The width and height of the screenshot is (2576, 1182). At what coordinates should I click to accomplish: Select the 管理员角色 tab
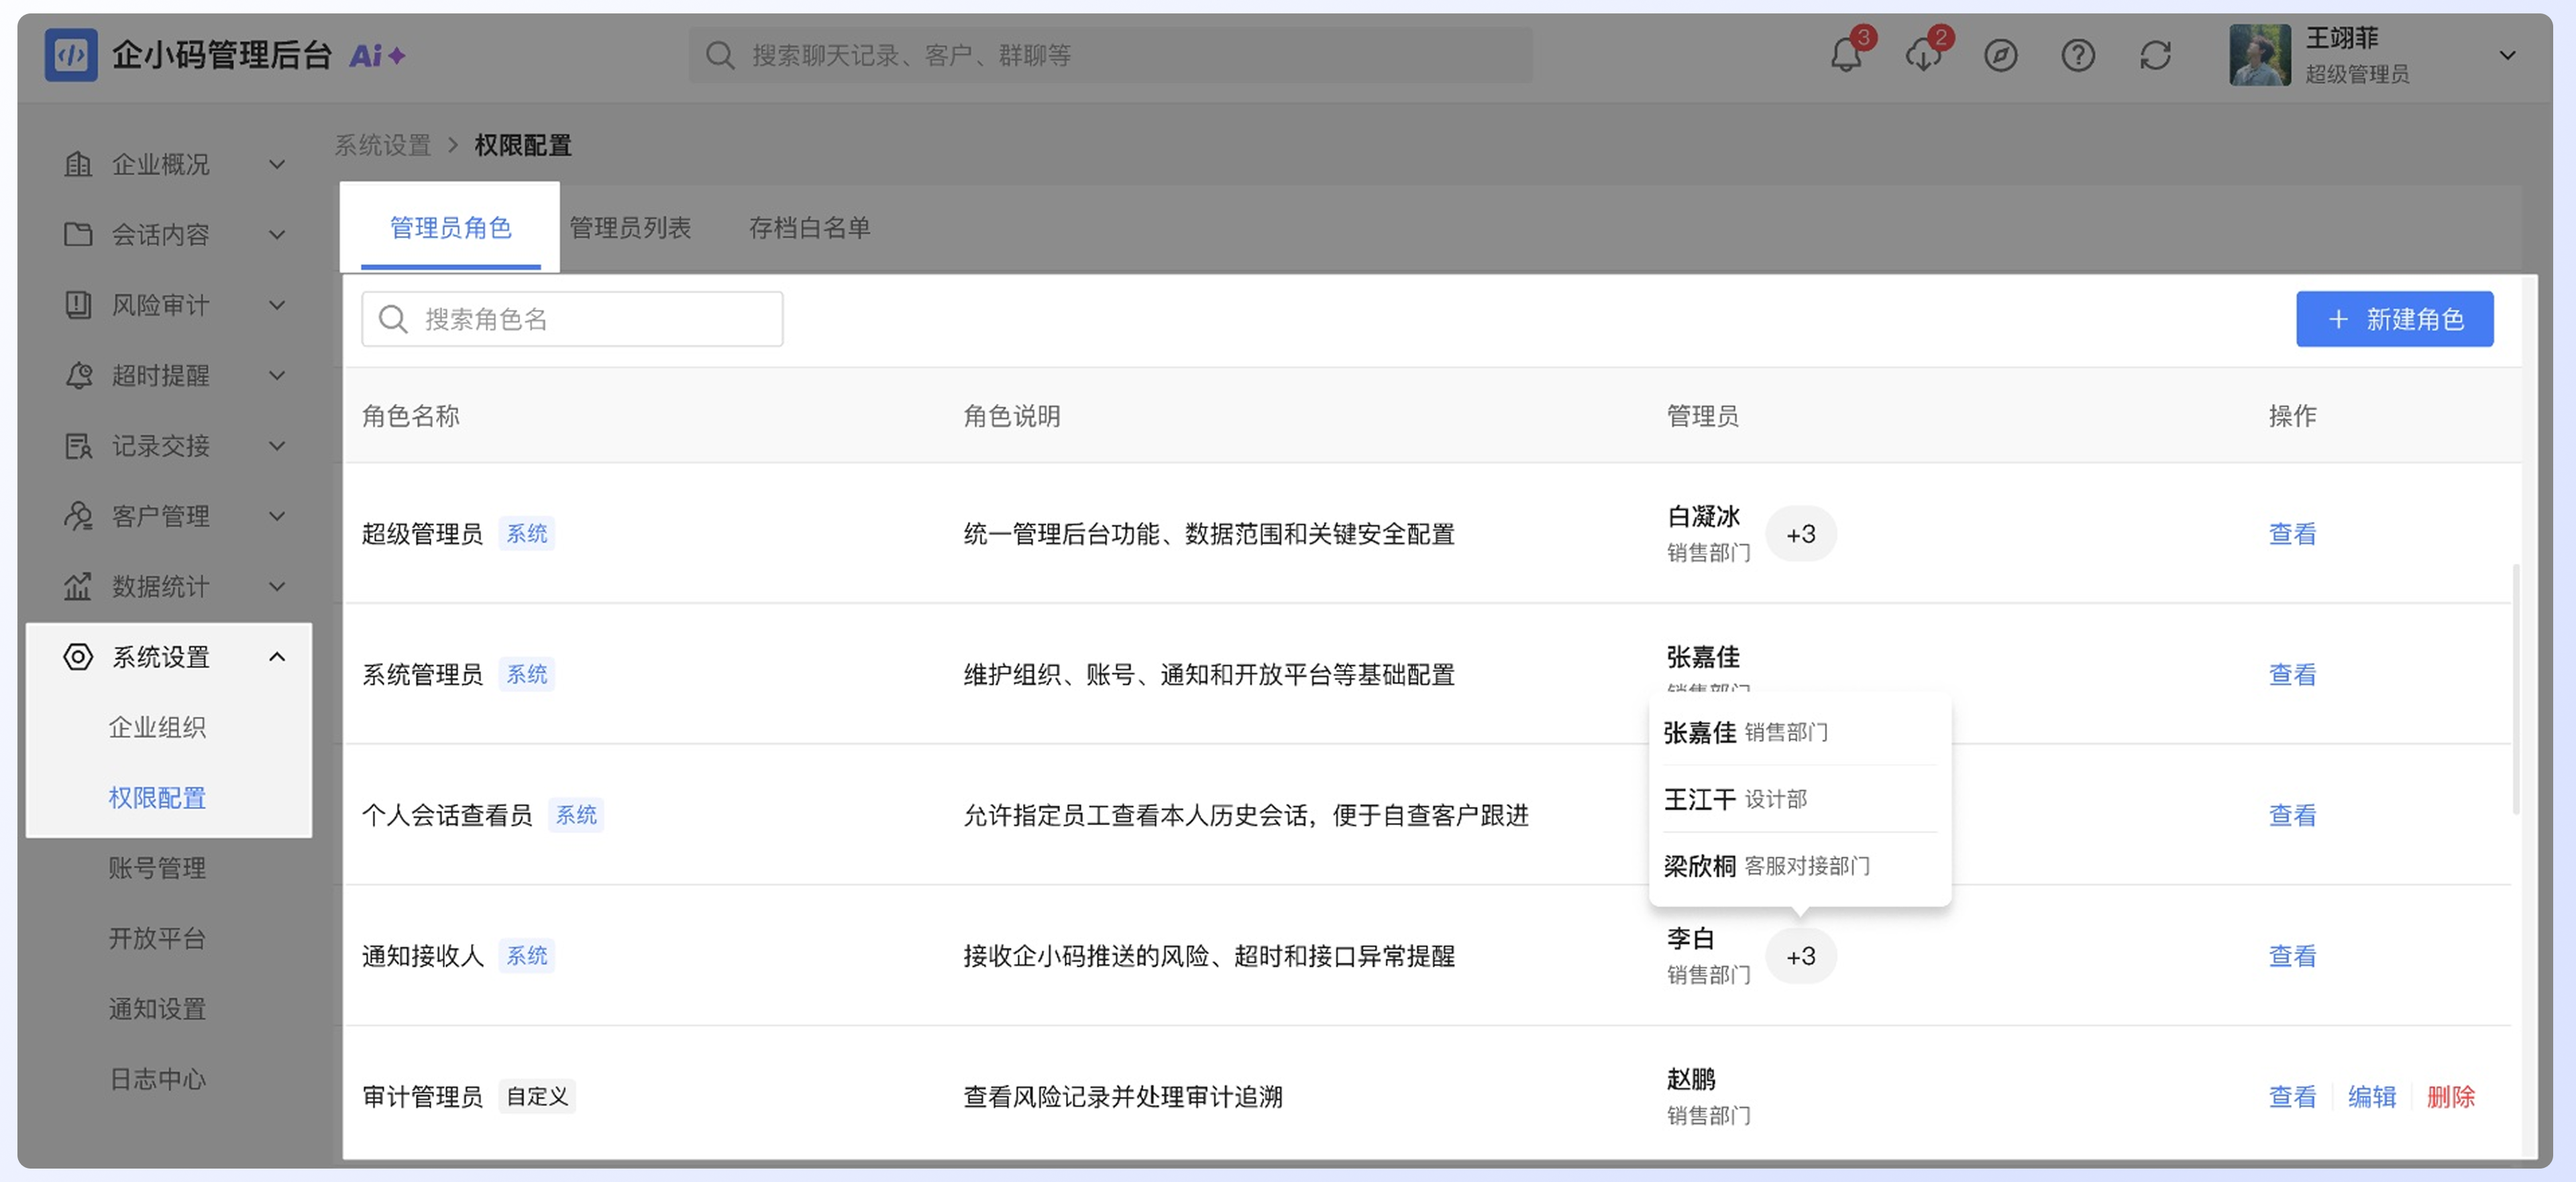450,228
